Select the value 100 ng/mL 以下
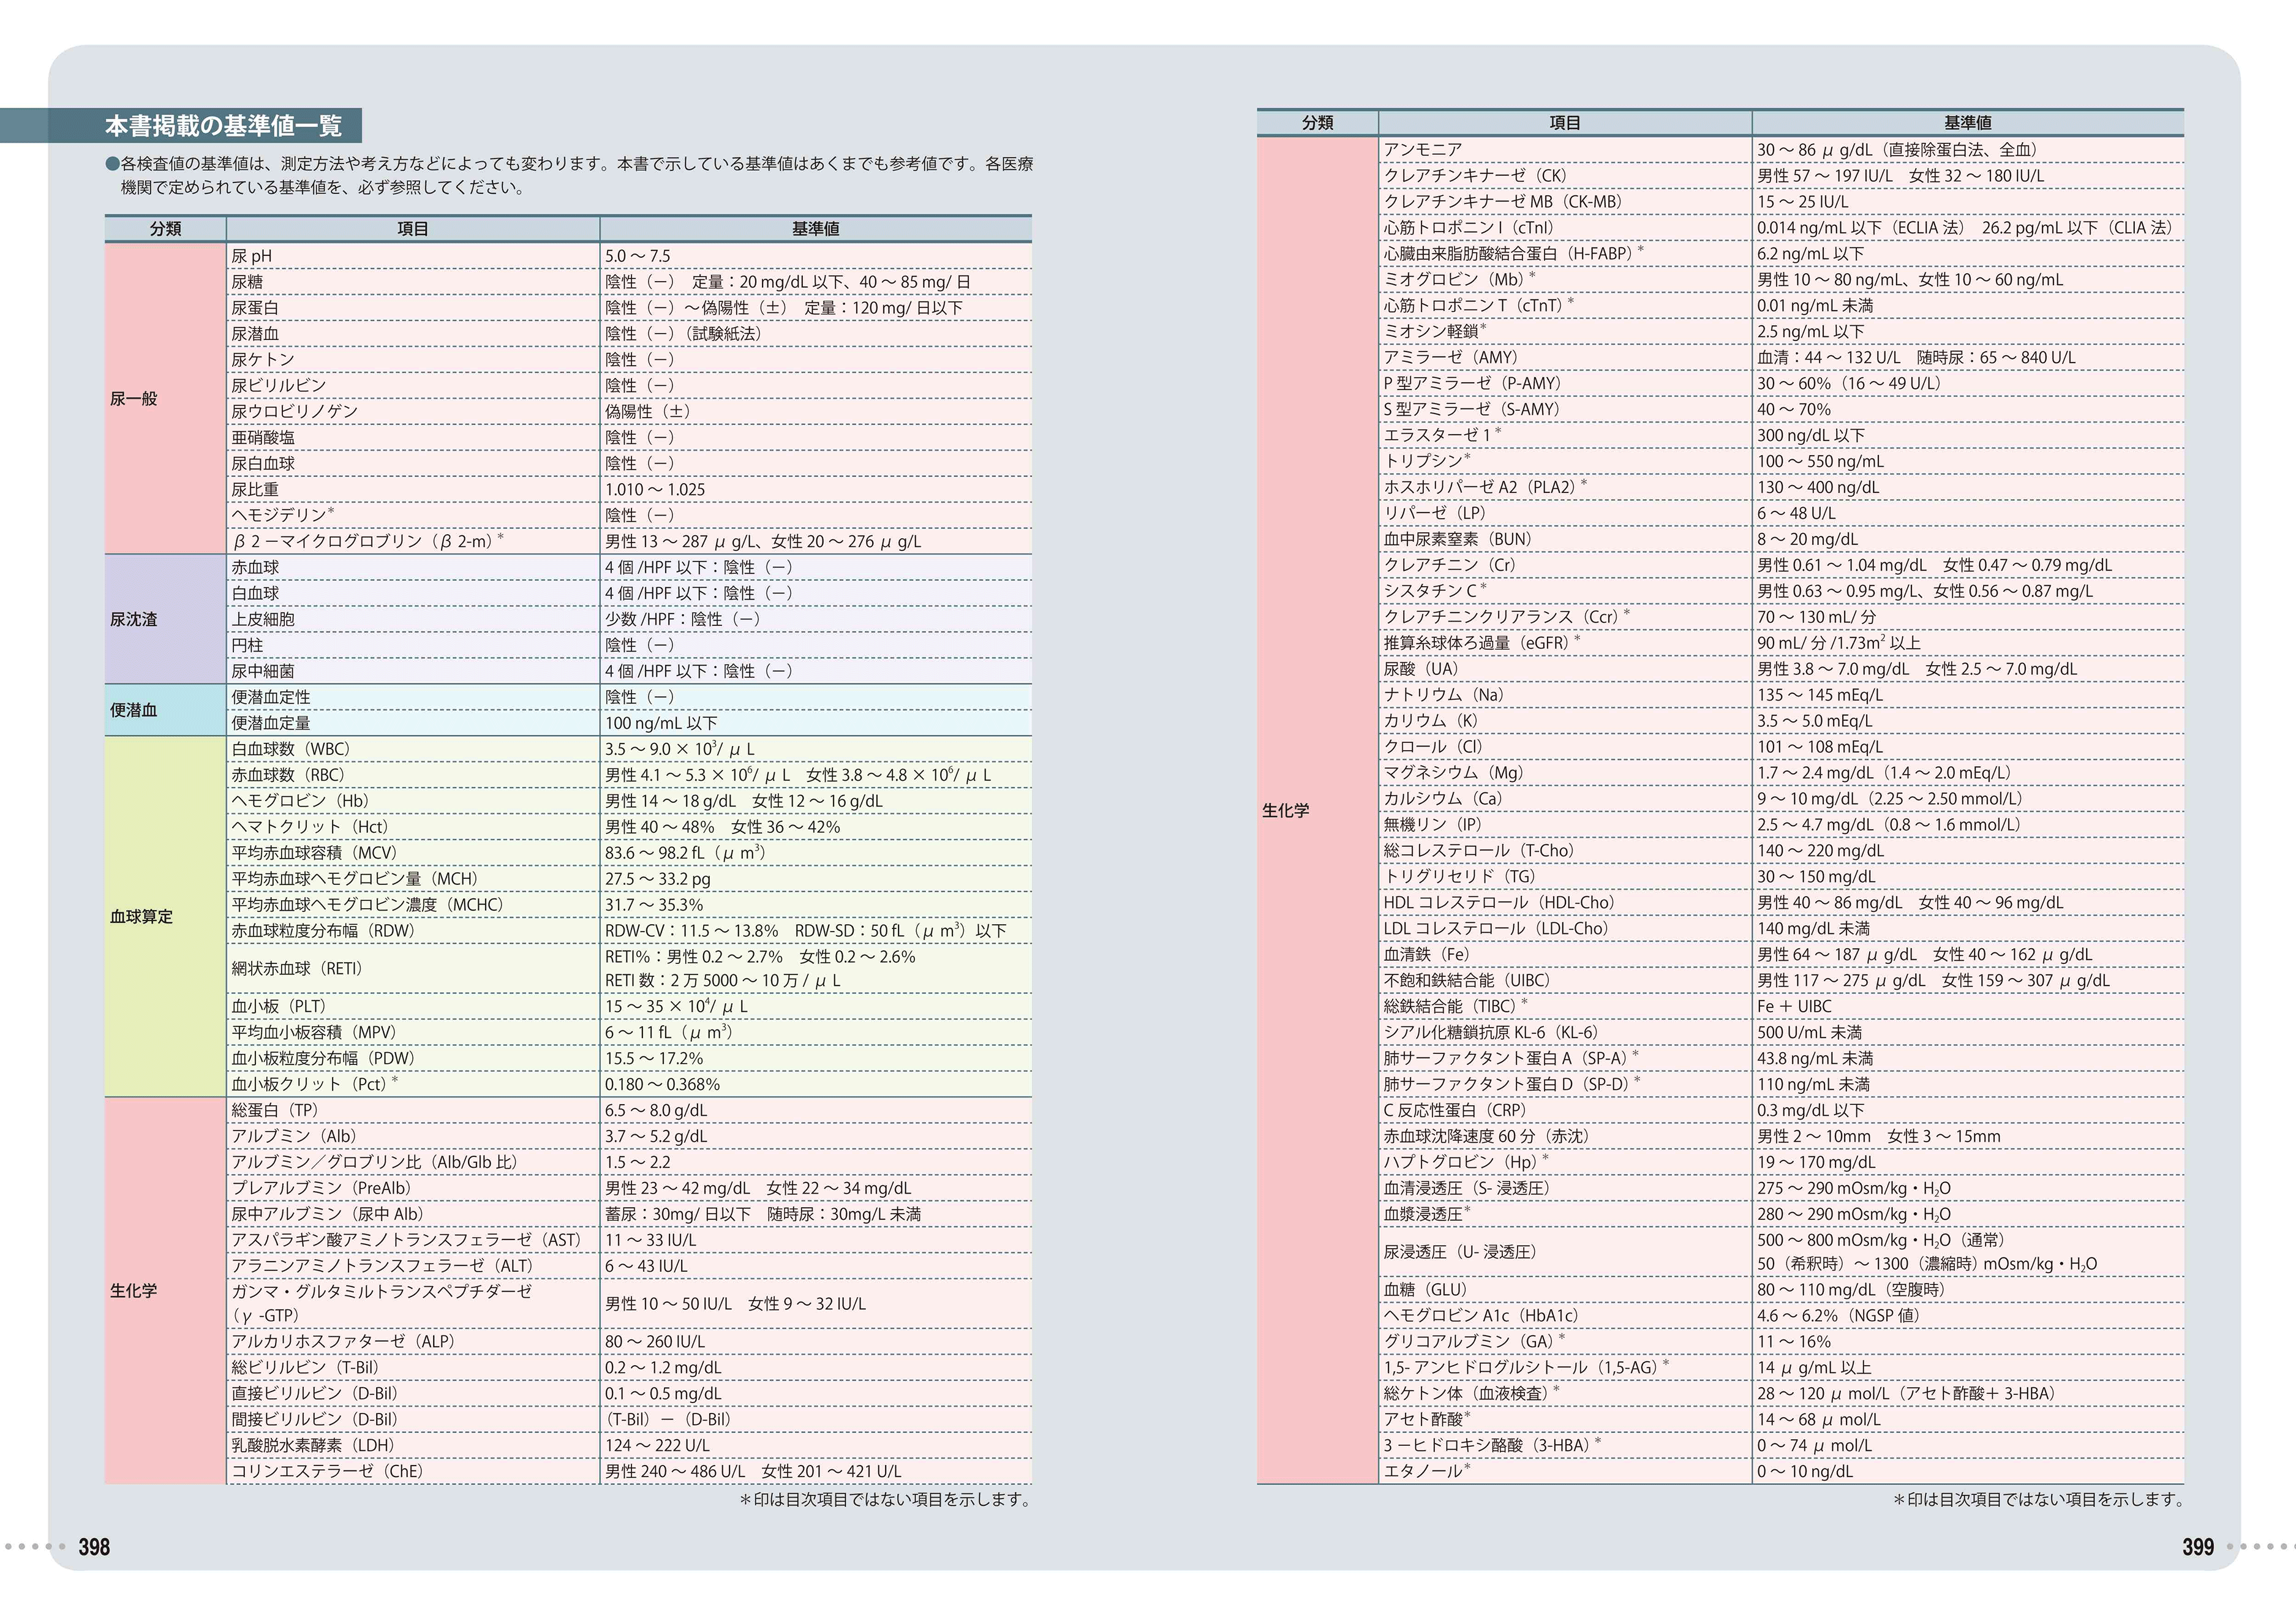This screenshot has height=1618, width=2296. click(661, 723)
